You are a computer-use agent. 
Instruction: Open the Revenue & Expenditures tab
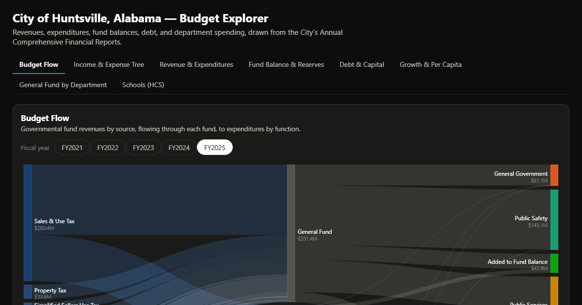pos(196,64)
